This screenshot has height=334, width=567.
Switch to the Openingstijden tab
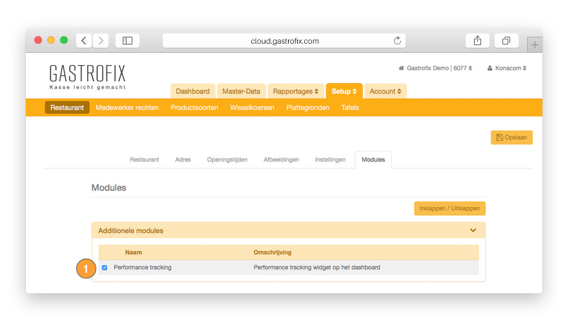[x=227, y=159]
